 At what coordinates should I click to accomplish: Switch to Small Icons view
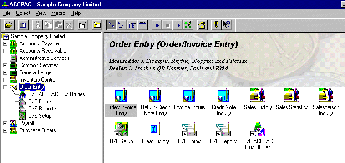click(x=122, y=25)
